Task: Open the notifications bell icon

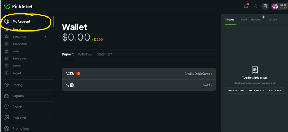Action: click(x=246, y=6)
